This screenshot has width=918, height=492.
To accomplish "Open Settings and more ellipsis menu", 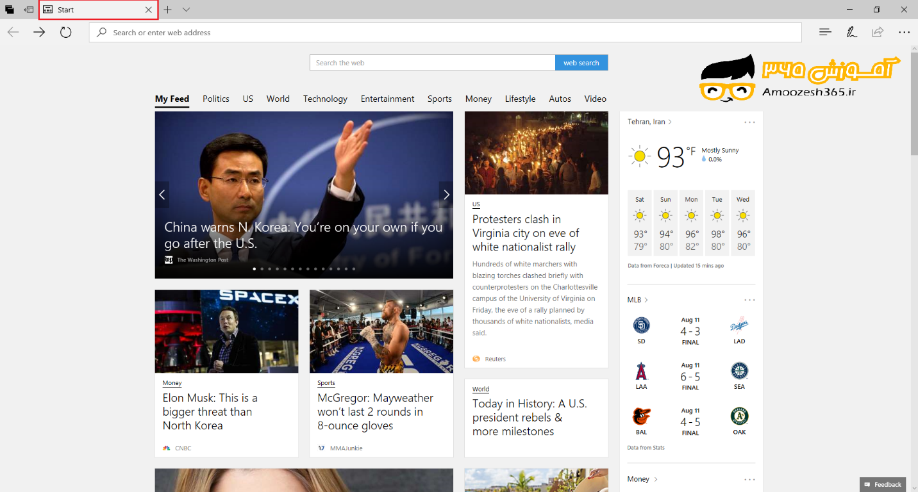I will coord(904,32).
